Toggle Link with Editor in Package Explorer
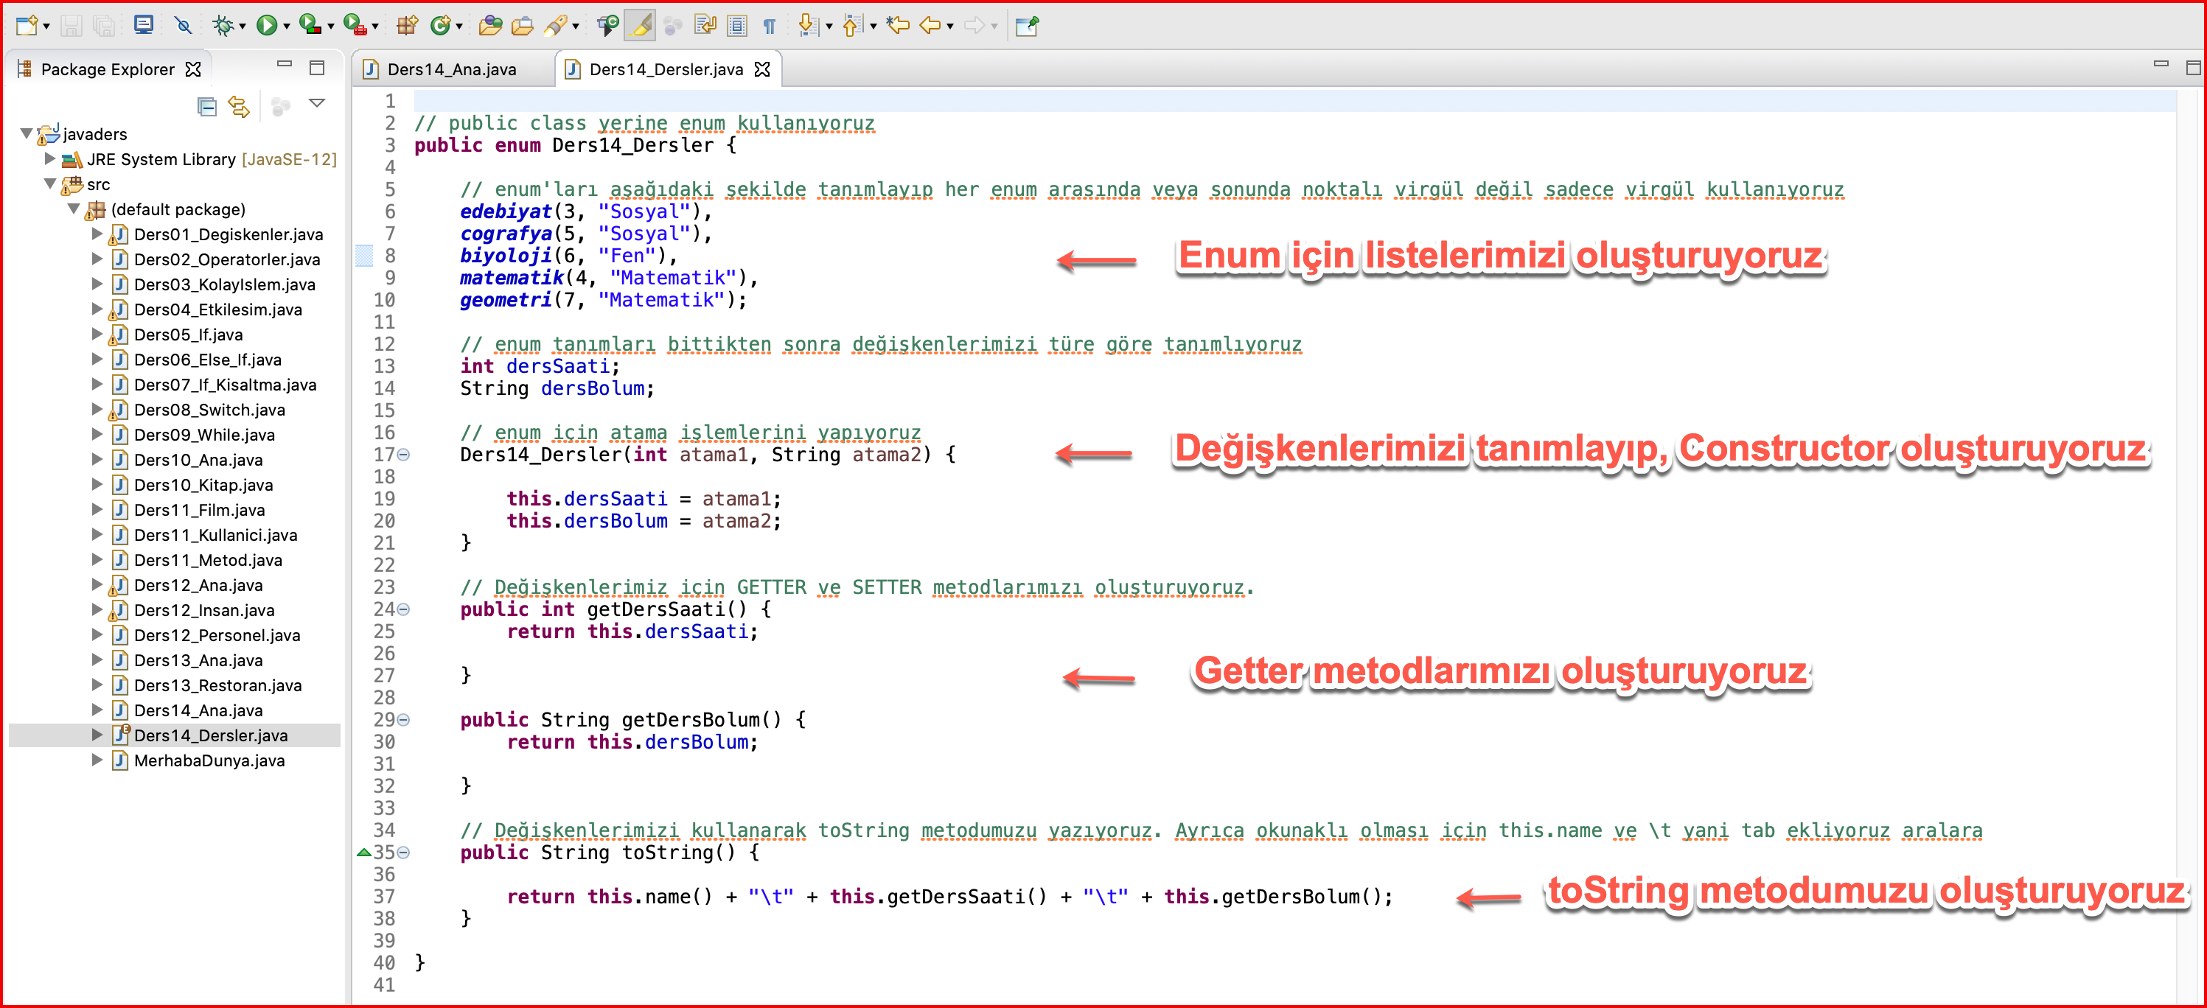2207x1008 pixels. tap(239, 106)
